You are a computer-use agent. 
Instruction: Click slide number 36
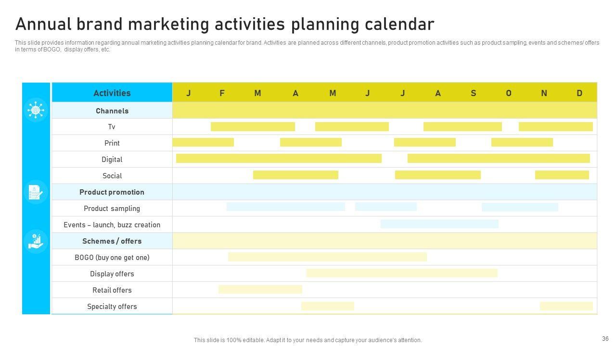click(605, 338)
